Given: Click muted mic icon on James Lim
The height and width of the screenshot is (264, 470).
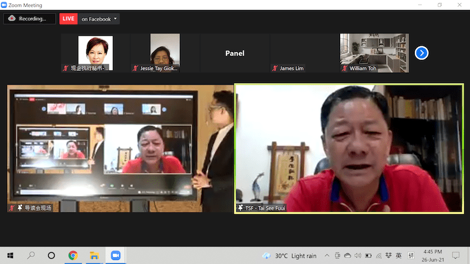Looking at the screenshot, I should 275,69.
